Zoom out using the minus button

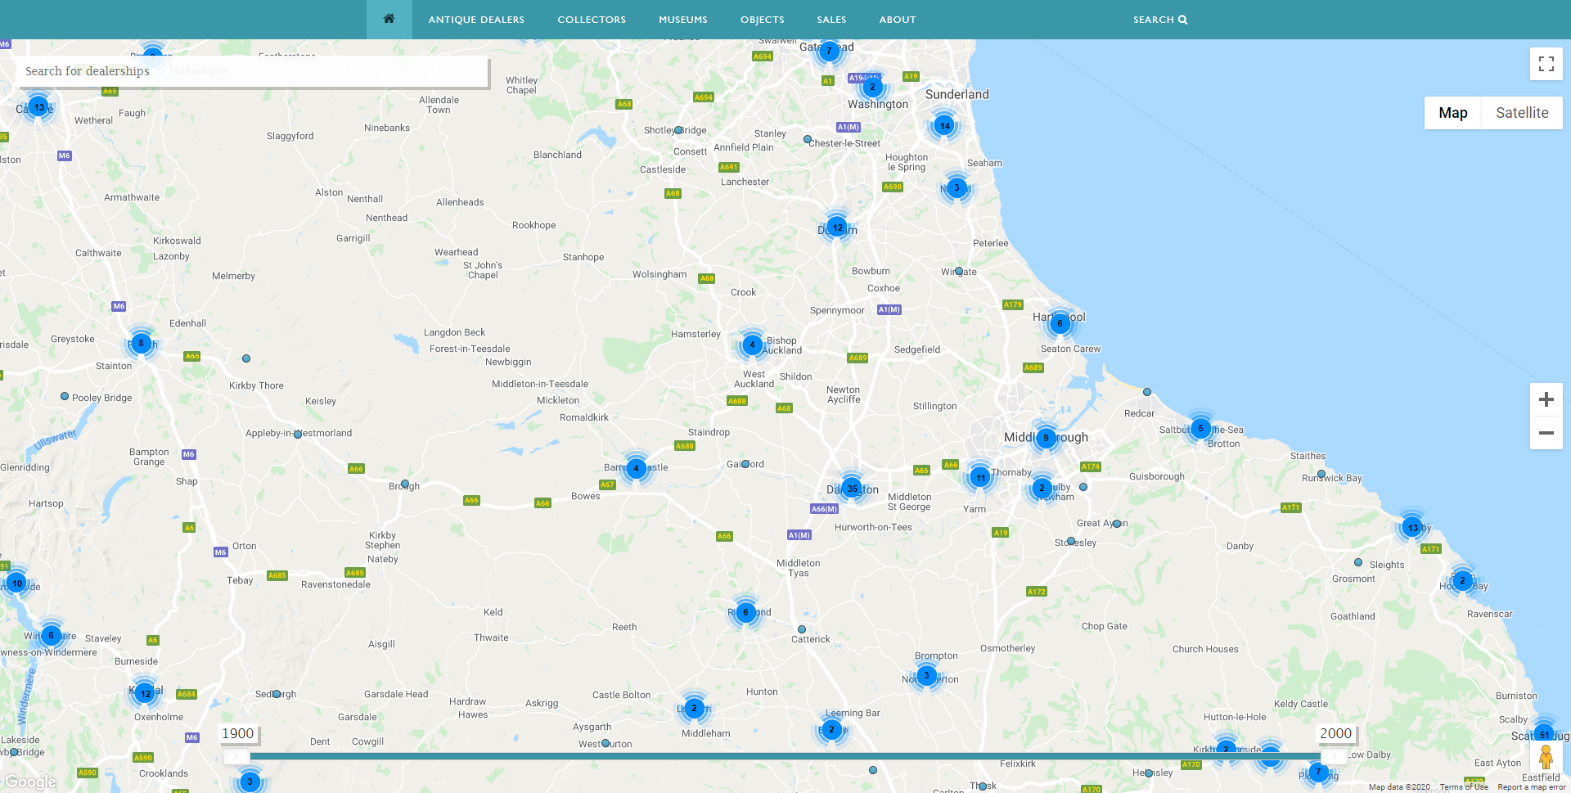click(x=1546, y=433)
